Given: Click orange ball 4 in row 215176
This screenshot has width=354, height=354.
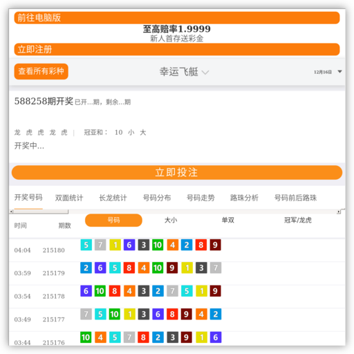Looking at the screenshot, I should tap(100, 337).
